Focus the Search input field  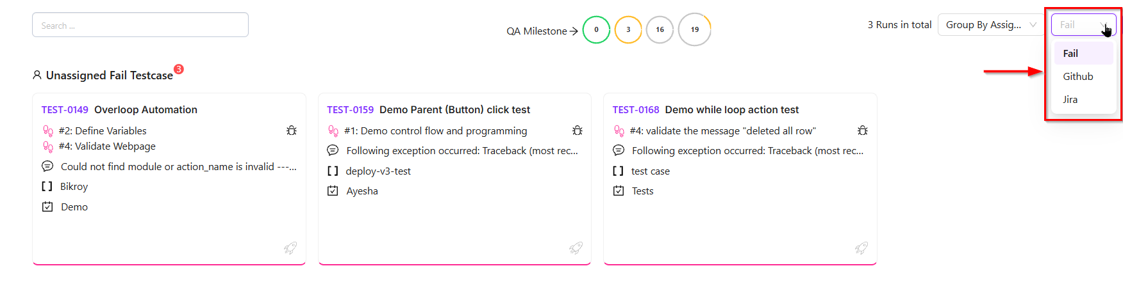[x=140, y=25]
